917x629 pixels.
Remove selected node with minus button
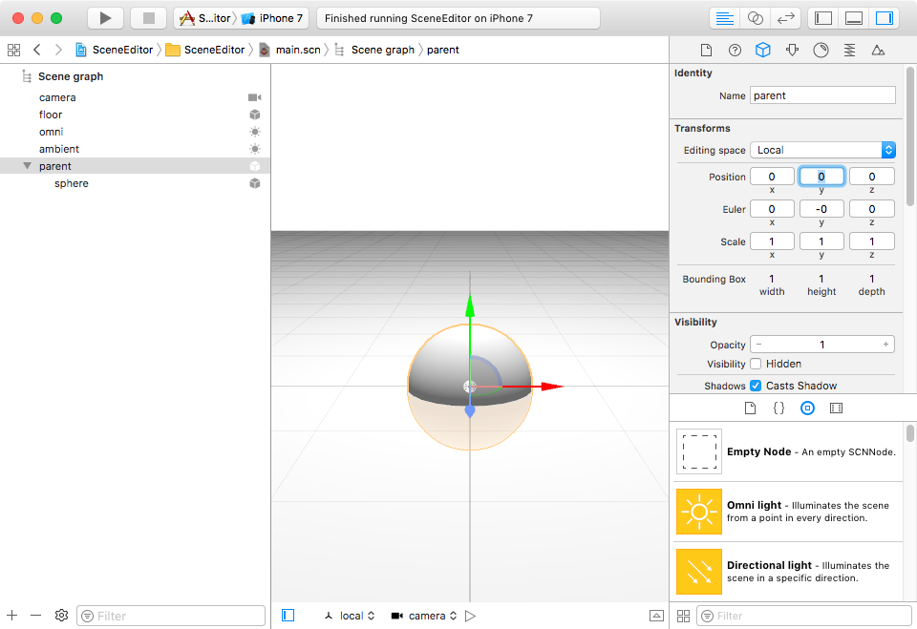click(35, 616)
